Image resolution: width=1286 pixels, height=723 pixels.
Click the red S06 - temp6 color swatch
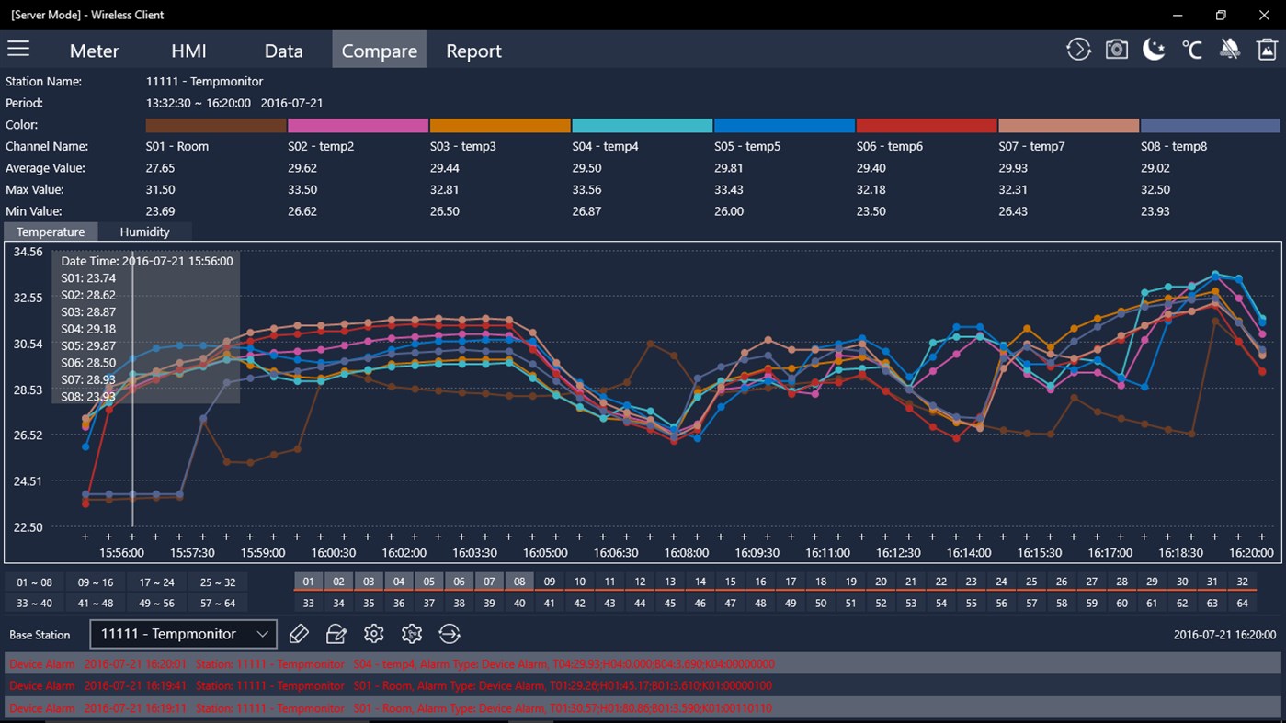(x=927, y=125)
